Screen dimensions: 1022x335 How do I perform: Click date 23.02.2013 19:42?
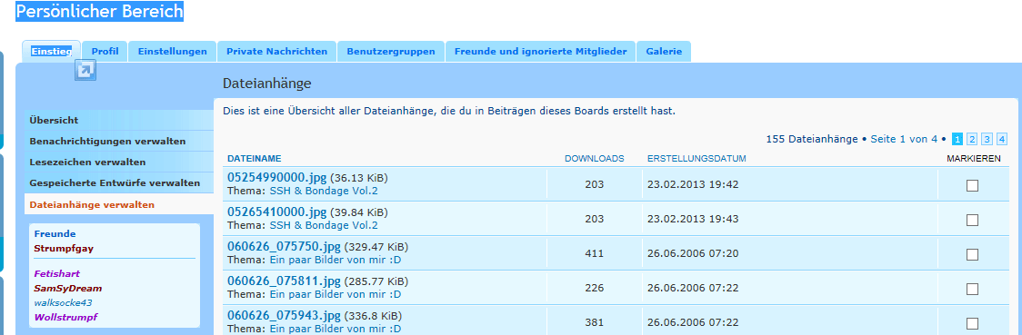click(693, 184)
